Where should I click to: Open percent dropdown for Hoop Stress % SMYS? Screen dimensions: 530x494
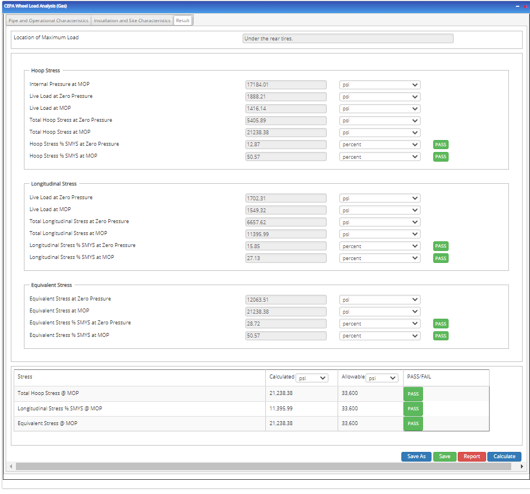tap(379, 145)
